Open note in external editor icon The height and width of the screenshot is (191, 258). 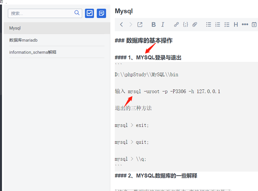click(x=140, y=24)
